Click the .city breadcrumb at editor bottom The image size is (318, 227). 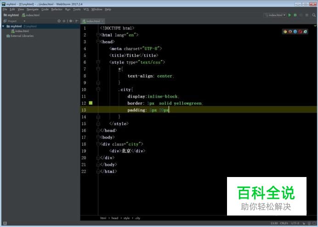point(137,218)
